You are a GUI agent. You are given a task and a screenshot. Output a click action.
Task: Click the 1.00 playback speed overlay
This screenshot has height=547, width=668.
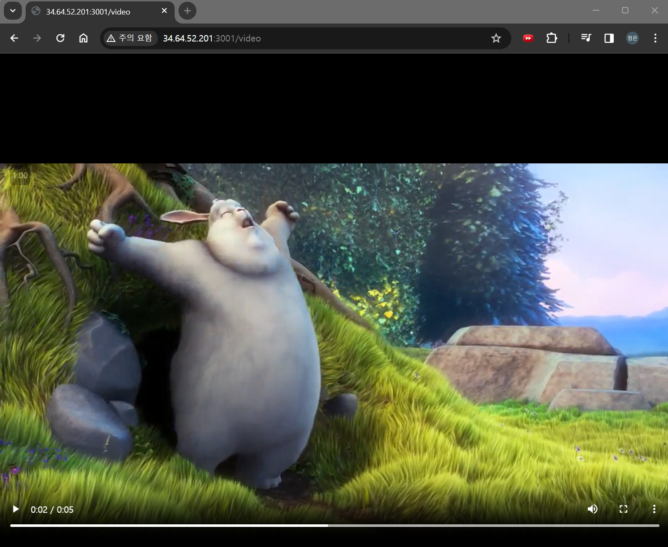[20, 175]
